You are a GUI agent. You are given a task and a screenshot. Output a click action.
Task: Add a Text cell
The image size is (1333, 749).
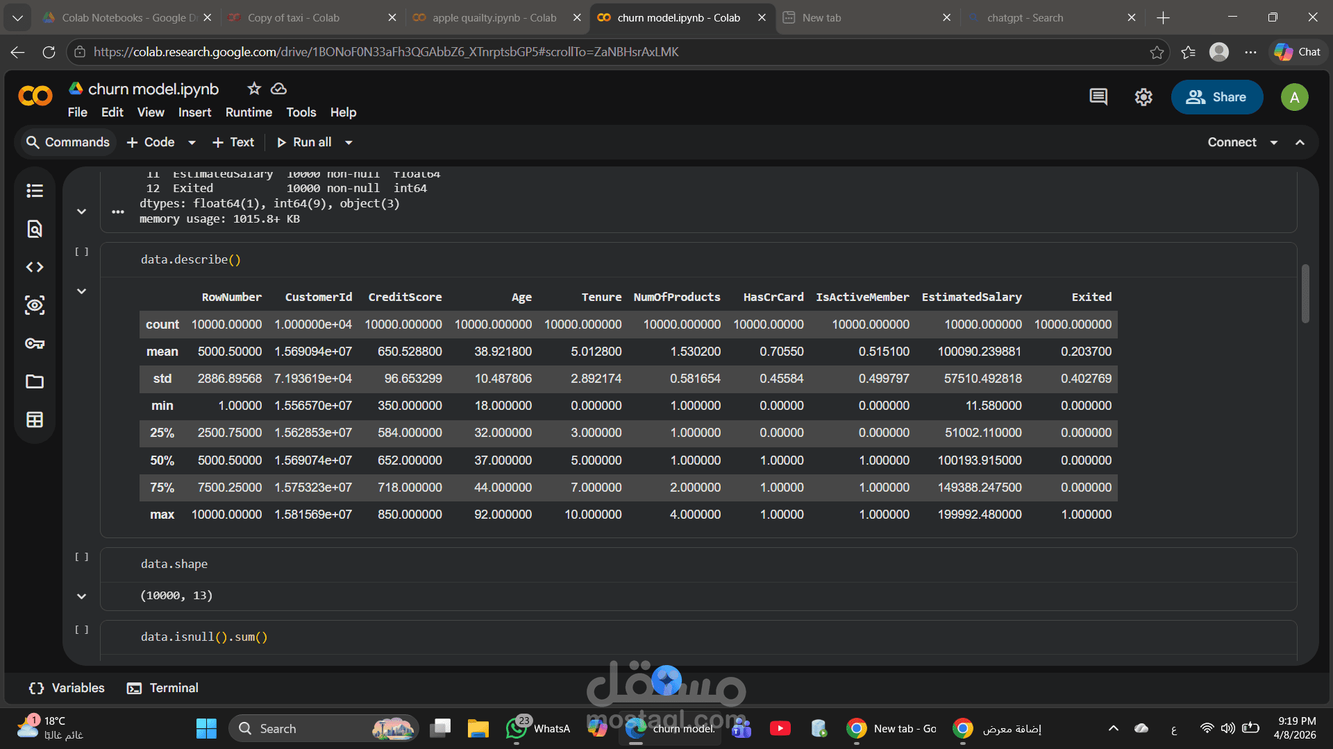pyautogui.click(x=233, y=142)
